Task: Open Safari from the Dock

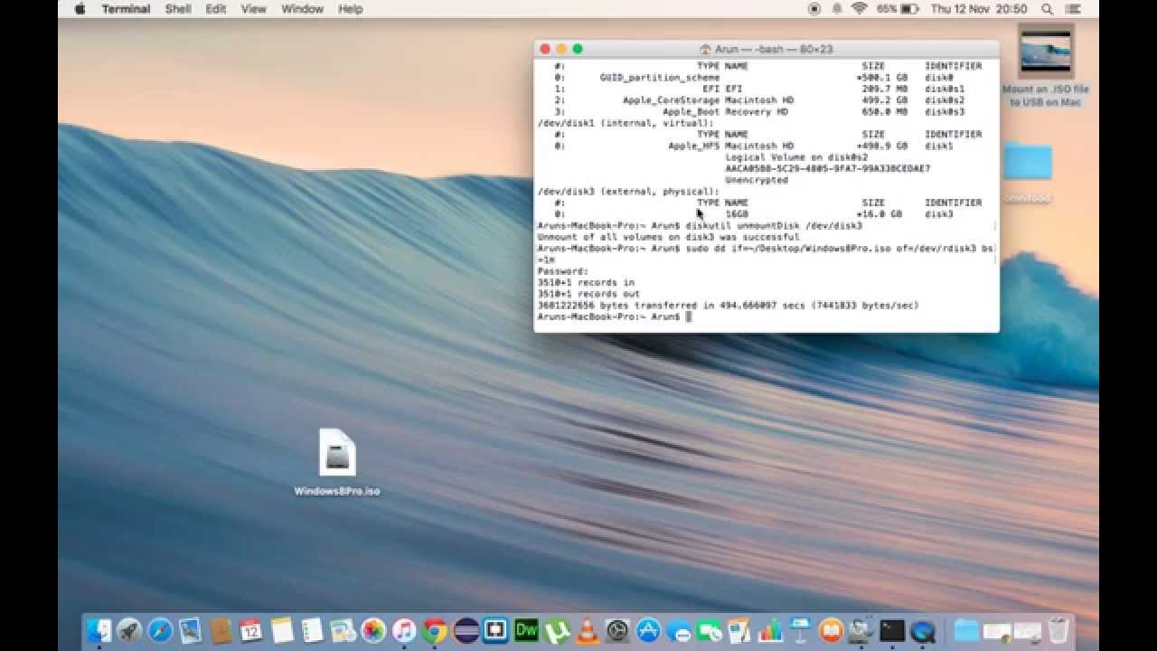Action: (160, 630)
